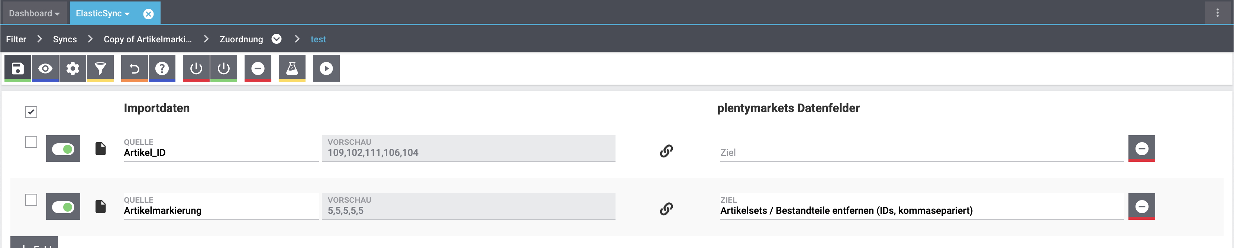Remove the Artikelmarkierung mapping row

point(1141,206)
